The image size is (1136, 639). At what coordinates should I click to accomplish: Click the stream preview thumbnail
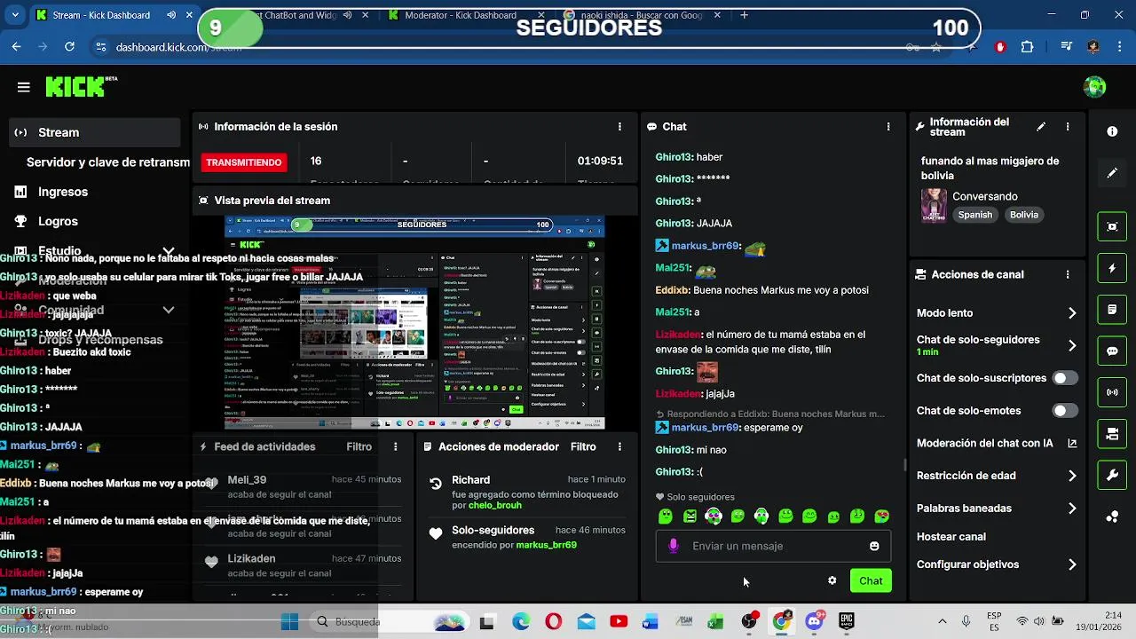[x=414, y=322]
